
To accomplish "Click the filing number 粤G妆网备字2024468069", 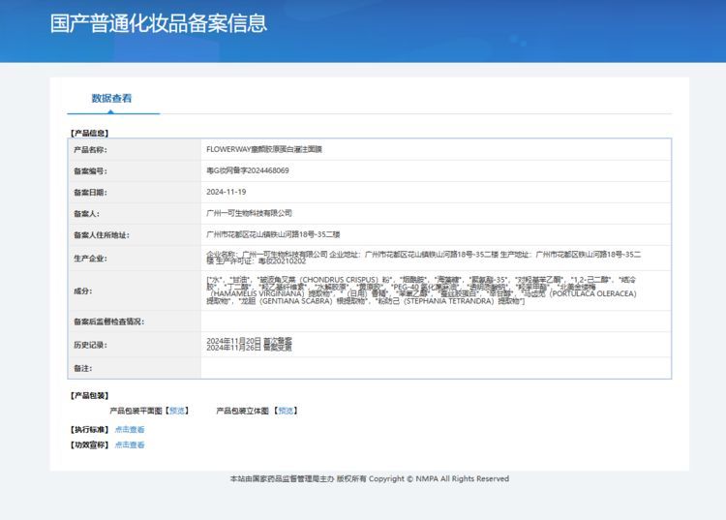I will (248, 170).
